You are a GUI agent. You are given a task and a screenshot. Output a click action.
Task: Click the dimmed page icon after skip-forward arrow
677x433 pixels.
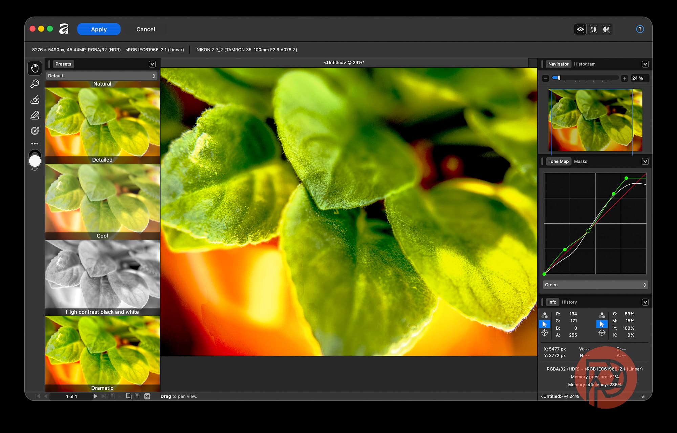click(x=112, y=396)
